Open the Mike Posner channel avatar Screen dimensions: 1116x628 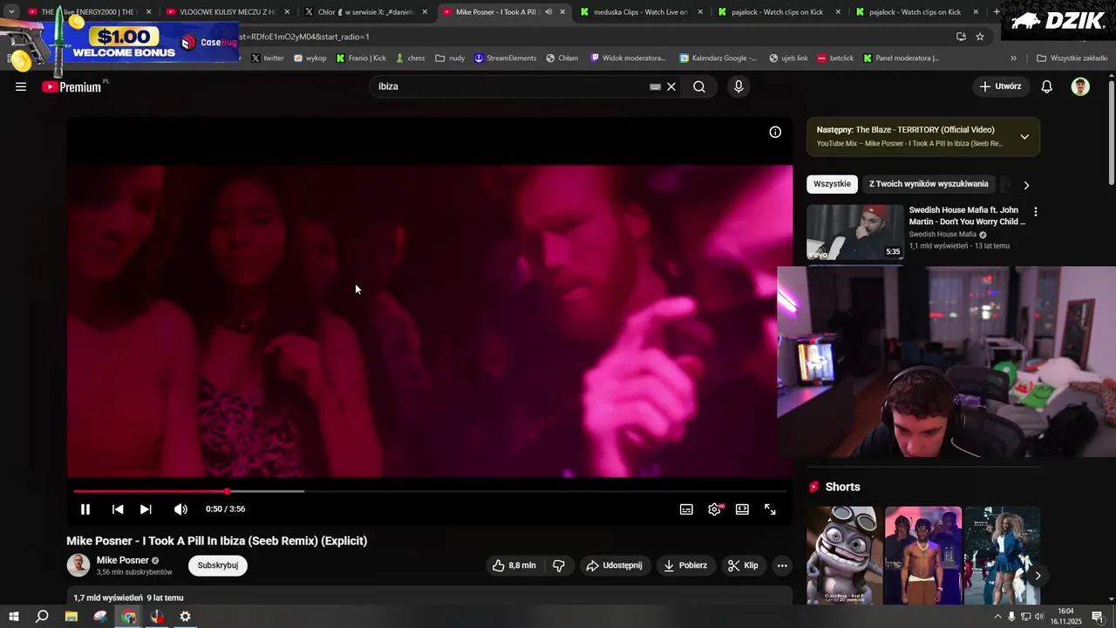coord(78,565)
